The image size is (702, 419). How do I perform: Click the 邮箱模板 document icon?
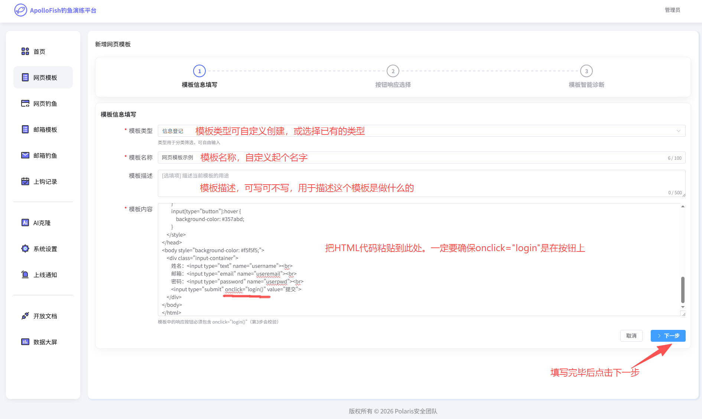[x=25, y=129]
